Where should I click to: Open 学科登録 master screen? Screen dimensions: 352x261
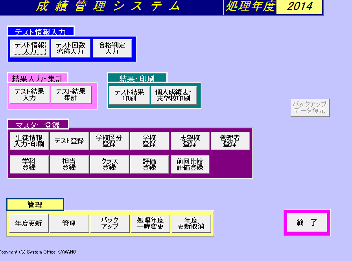(29, 164)
